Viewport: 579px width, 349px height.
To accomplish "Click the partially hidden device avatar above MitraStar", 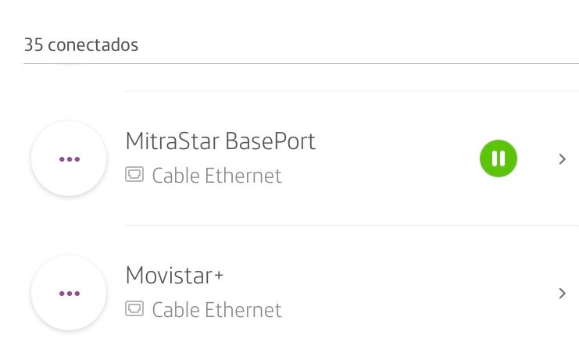I will coord(69,70).
